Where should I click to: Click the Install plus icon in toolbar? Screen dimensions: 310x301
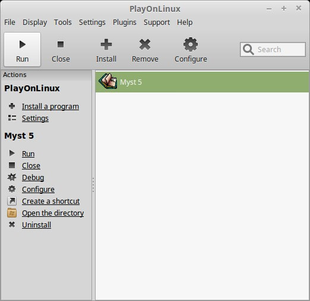(106, 44)
